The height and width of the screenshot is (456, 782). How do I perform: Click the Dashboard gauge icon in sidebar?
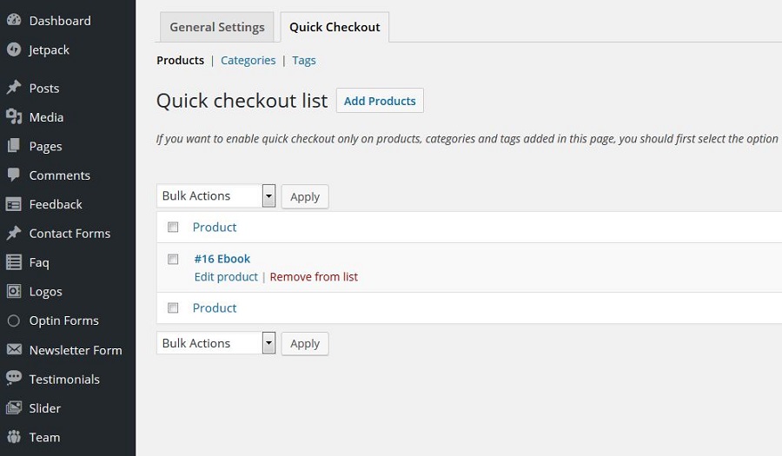click(x=14, y=21)
